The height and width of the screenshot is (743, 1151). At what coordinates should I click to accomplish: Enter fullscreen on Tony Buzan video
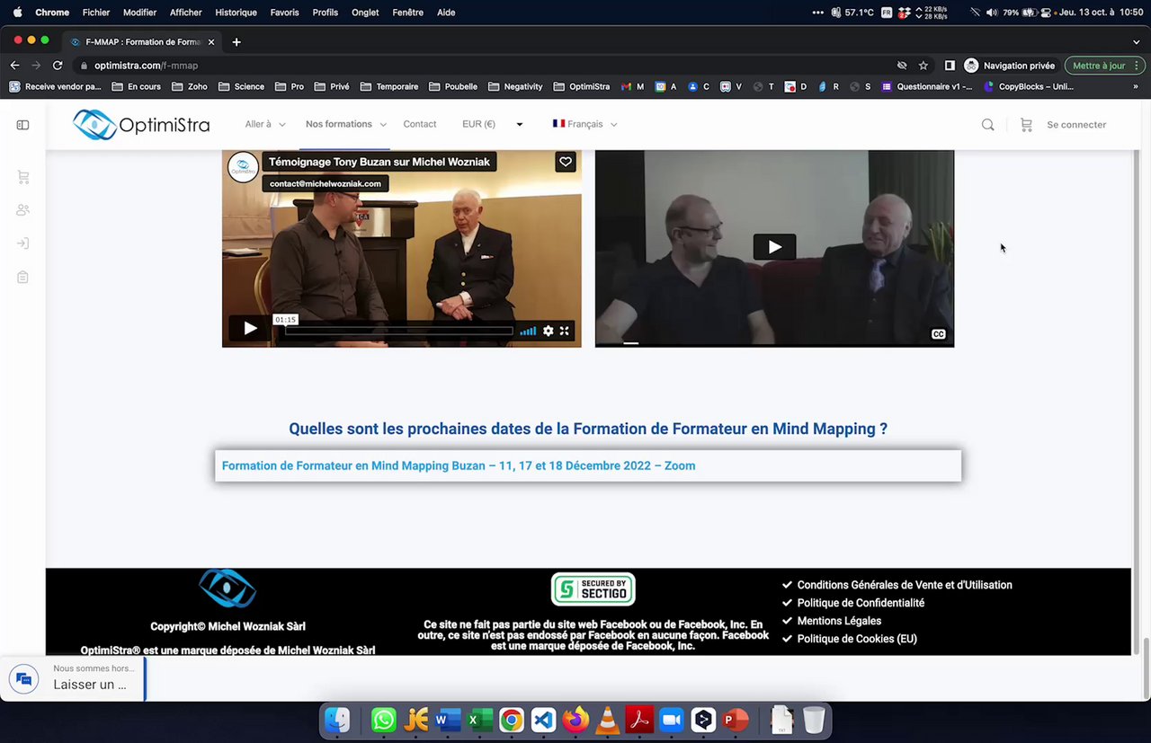tap(565, 331)
